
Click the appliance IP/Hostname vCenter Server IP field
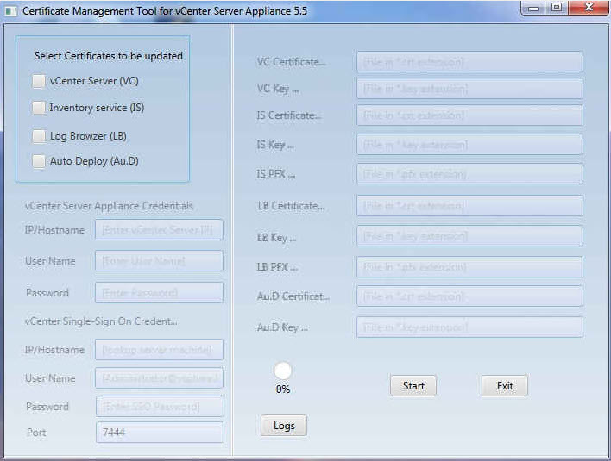coord(159,230)
